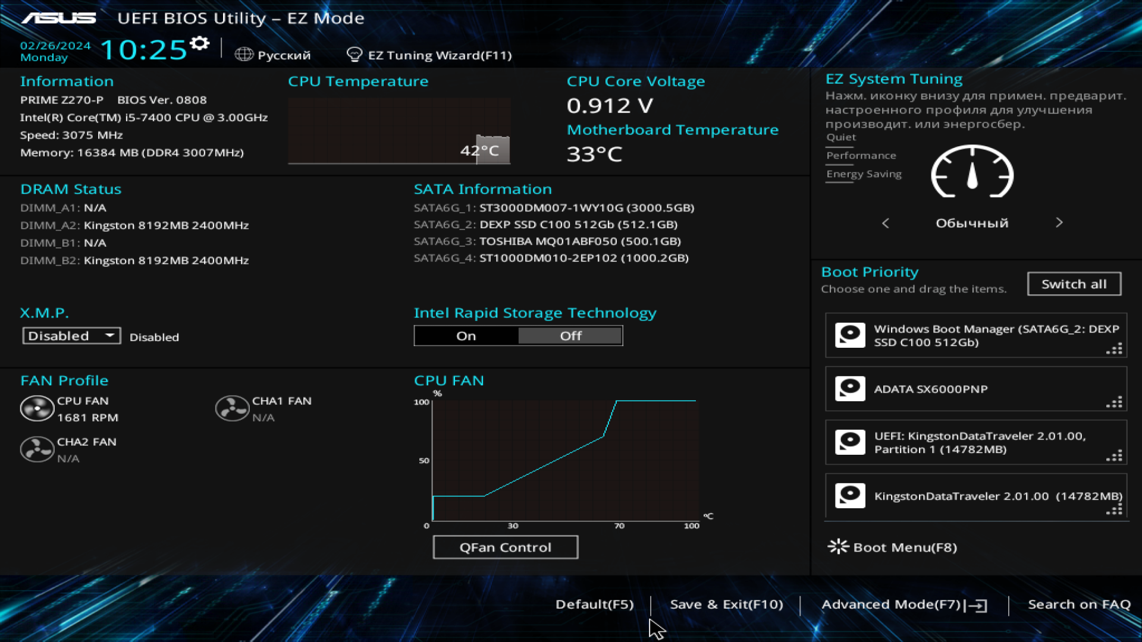
Task: Turn Intel Rapid Storage Technology On
Action: point(466,336)
